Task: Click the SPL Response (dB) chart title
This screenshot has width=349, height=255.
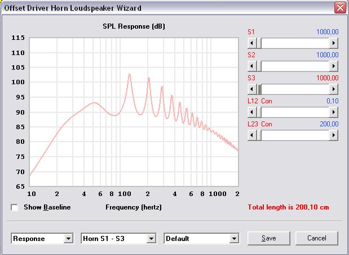Action: click(x=134, y=26)
